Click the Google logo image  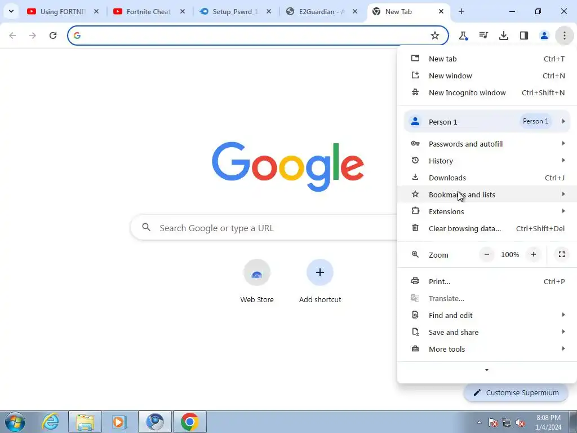288,167
